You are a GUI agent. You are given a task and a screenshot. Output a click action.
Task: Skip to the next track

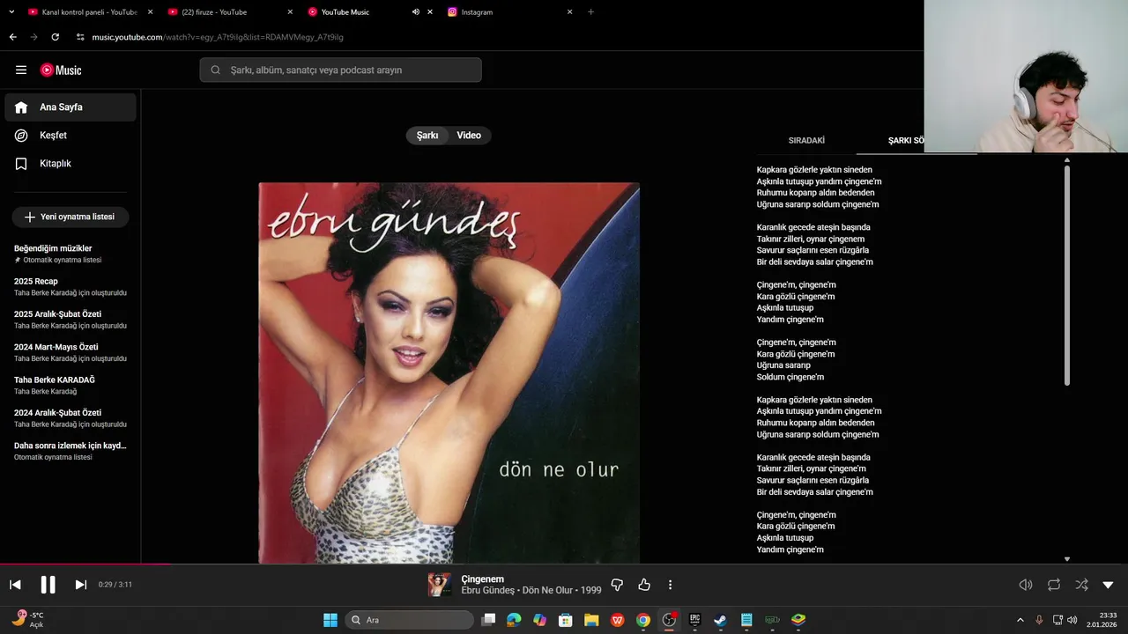tap(80, 585)
